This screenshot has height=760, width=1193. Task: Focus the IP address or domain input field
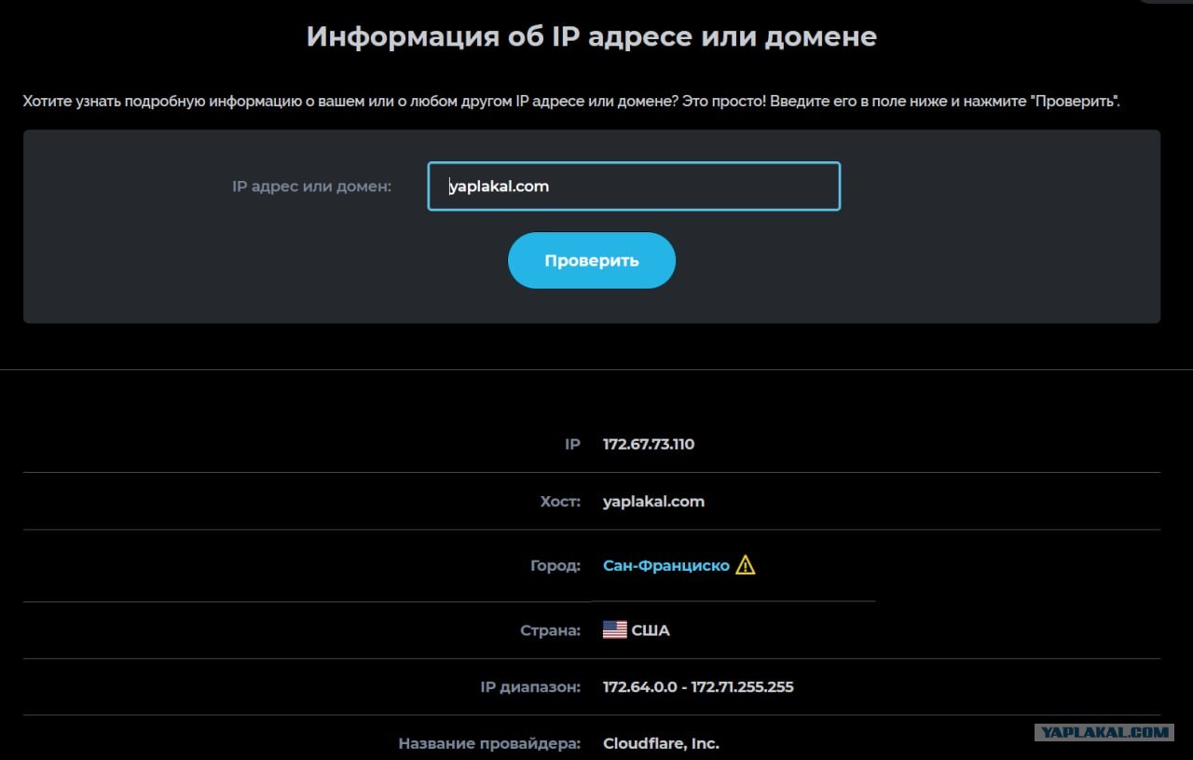tap(634, 187)
